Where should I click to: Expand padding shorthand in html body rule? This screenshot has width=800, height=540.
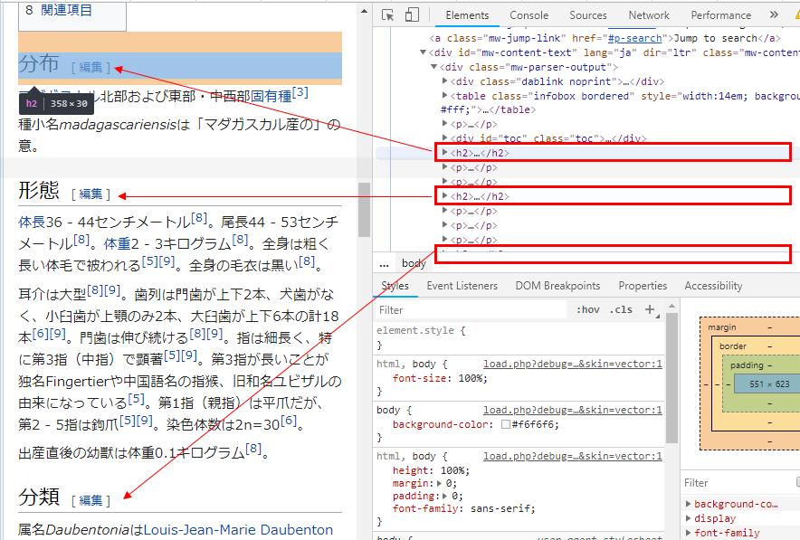coord(445,496)
